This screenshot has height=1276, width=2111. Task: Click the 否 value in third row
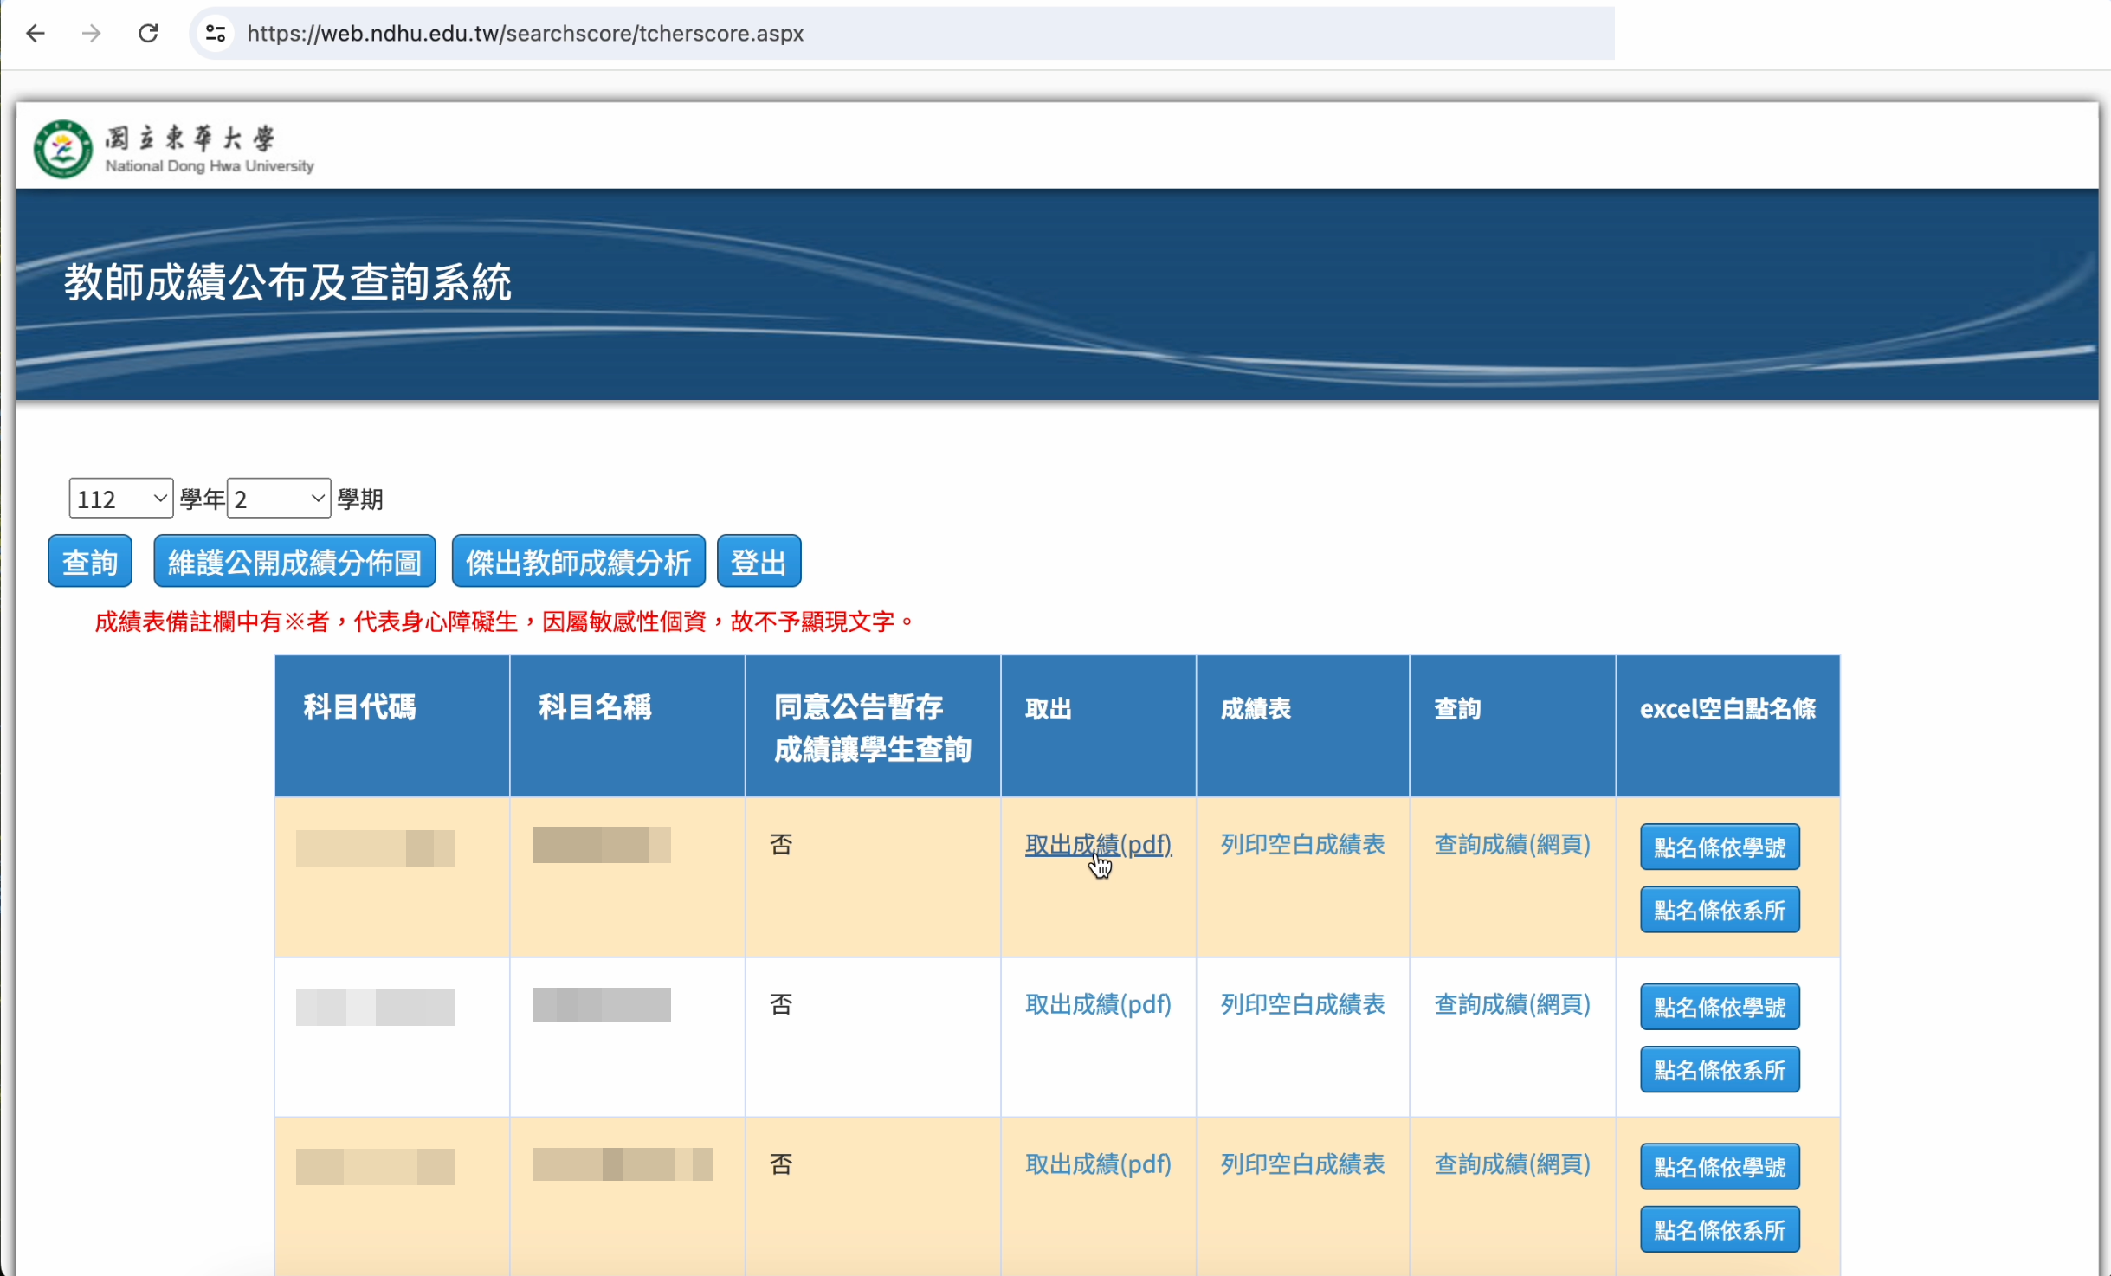click(781, 1164)
